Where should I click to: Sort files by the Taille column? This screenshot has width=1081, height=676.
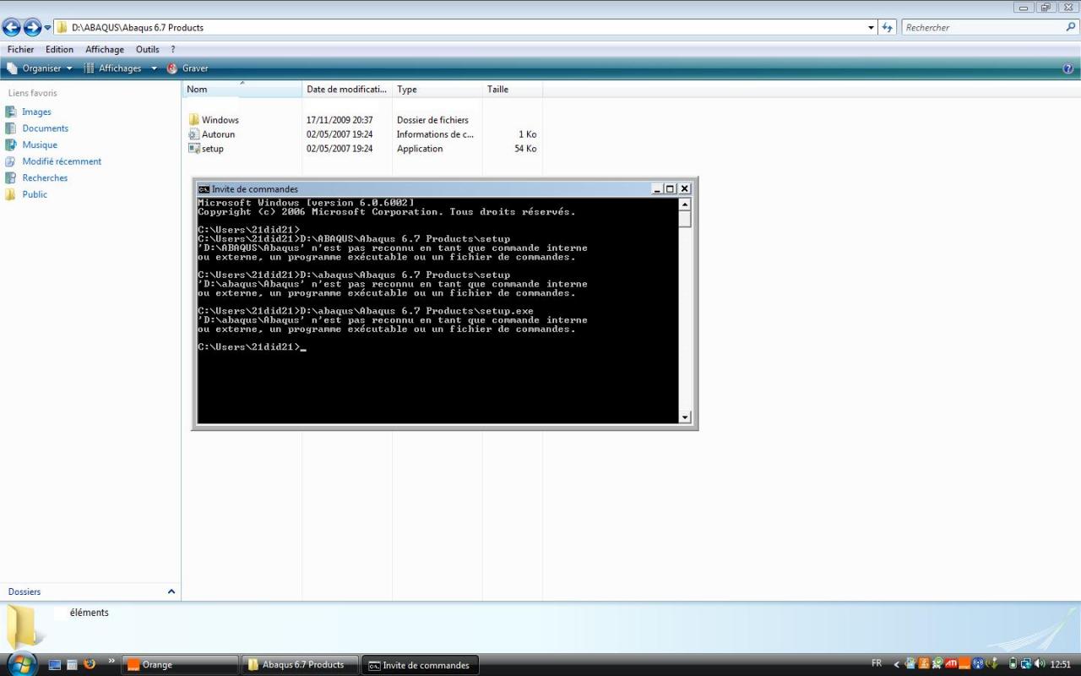[x=513, y=89]
